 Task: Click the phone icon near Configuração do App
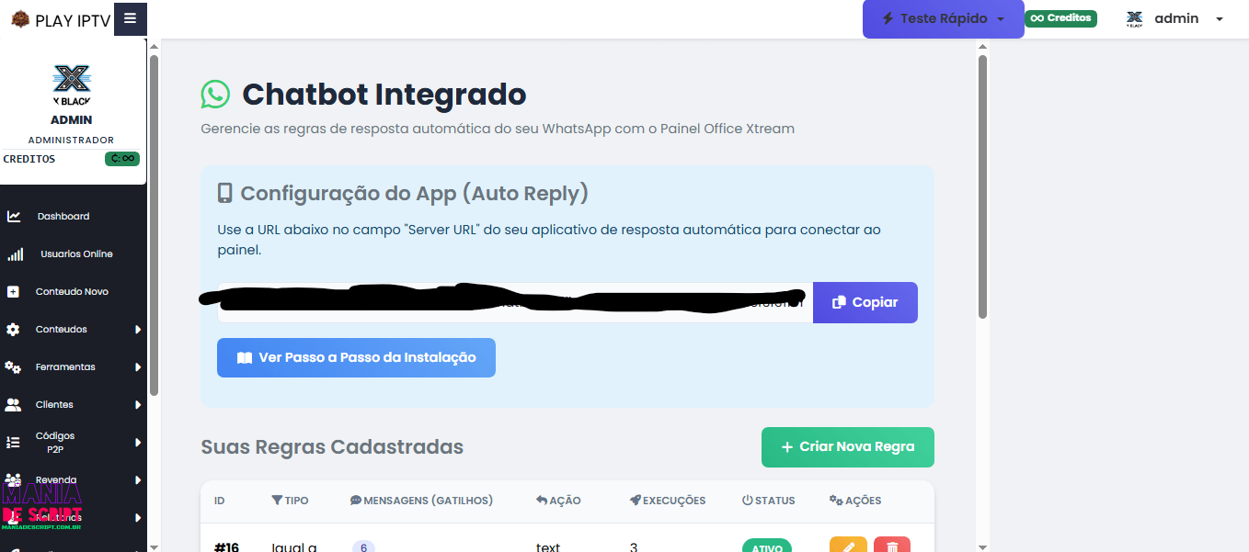[x=224, y=193]
